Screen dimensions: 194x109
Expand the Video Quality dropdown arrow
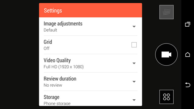pyautogui.click(x=134, y=63)
